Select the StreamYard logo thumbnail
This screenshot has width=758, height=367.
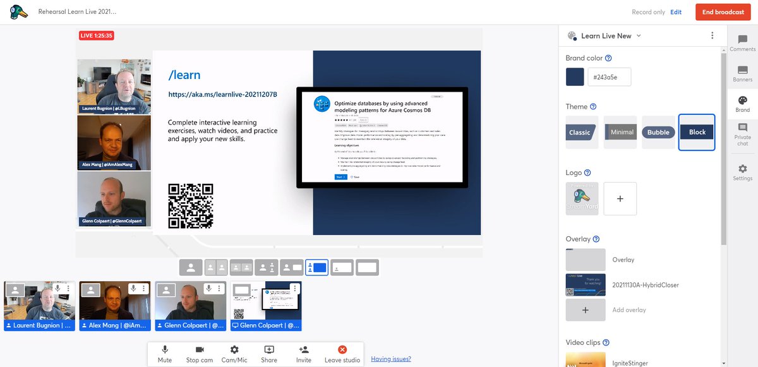click(x=582, y=198)
